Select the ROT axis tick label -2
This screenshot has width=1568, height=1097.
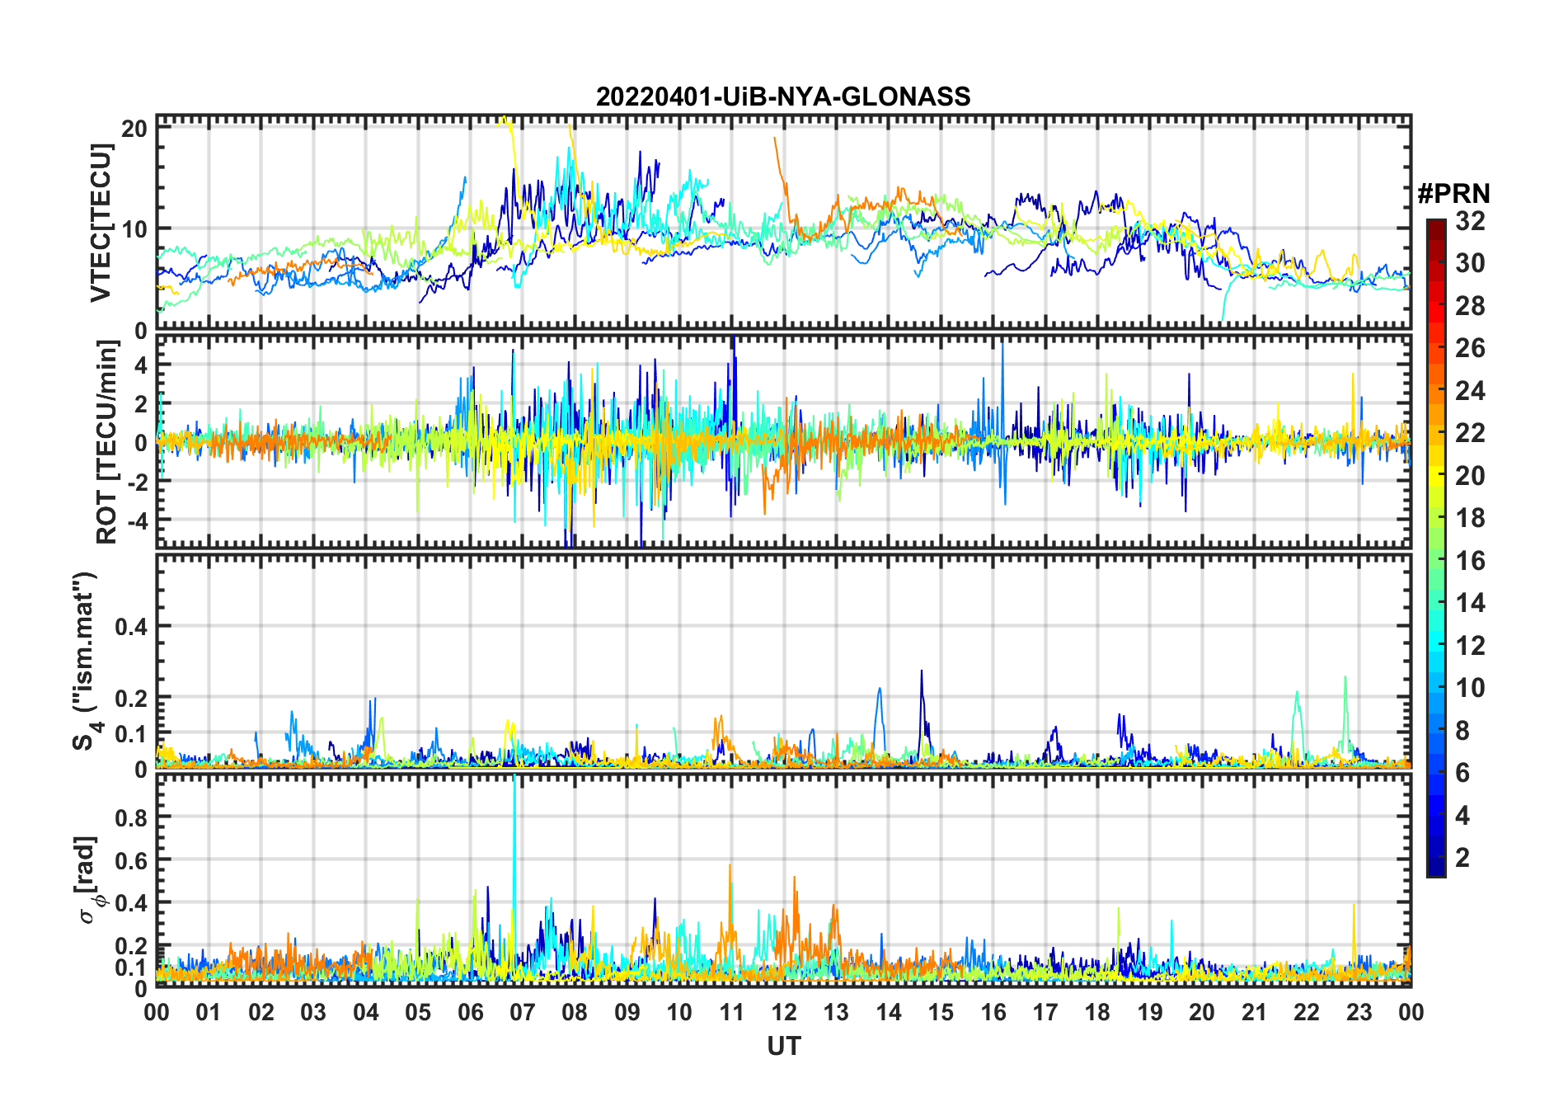click(139, 482)
